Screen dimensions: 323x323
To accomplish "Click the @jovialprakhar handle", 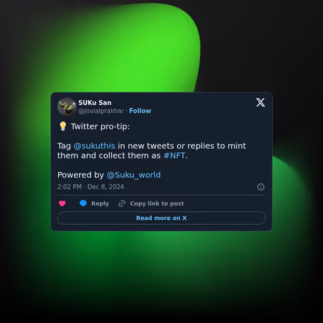I will click(x=101, y=111).
